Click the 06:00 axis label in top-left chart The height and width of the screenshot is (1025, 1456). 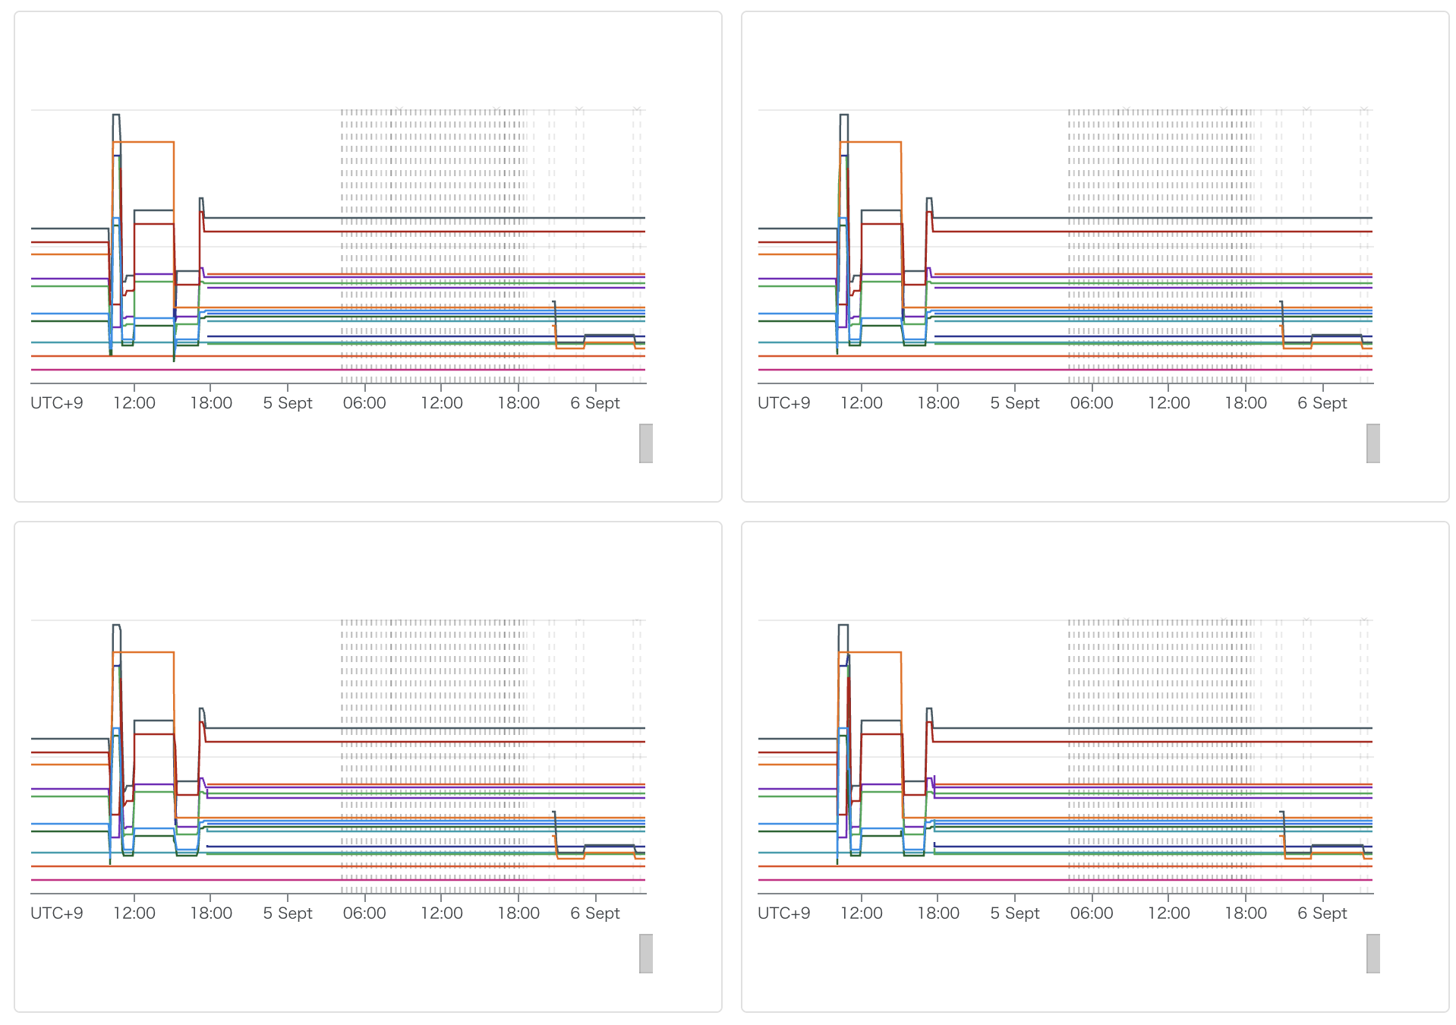[x=364, y=403]
